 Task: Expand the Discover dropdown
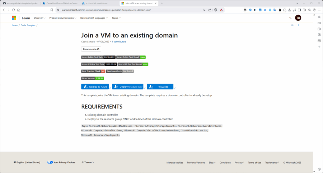[x=39, y=18]
